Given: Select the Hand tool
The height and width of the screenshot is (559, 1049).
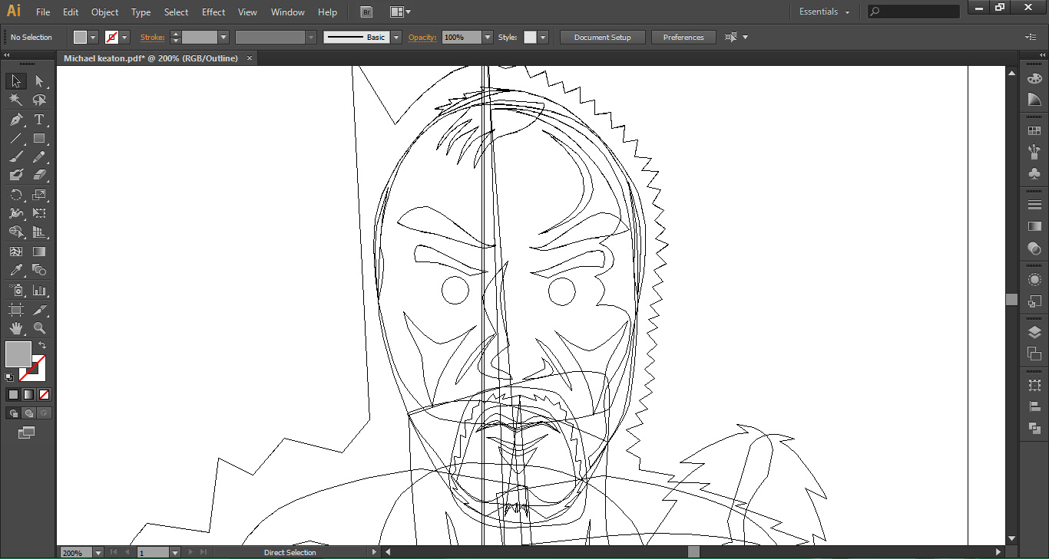Looking at the screenshot, I should [15, 328].
